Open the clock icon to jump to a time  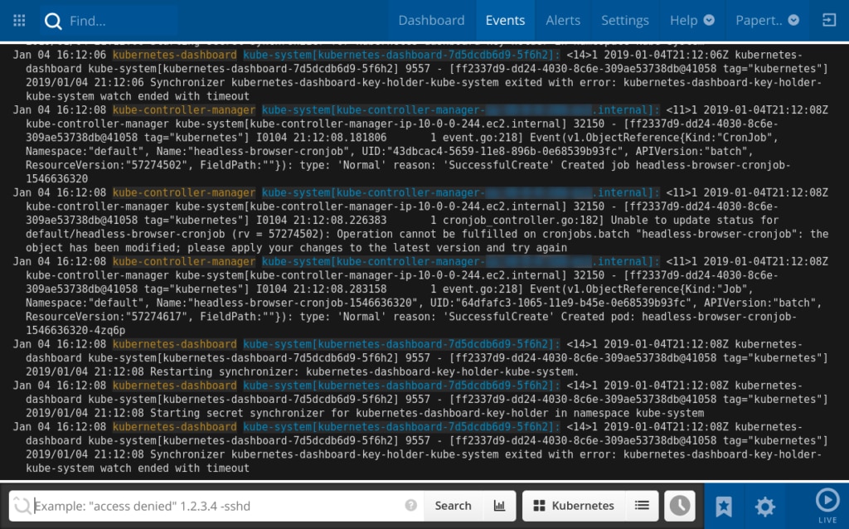[x=679, y=506]
